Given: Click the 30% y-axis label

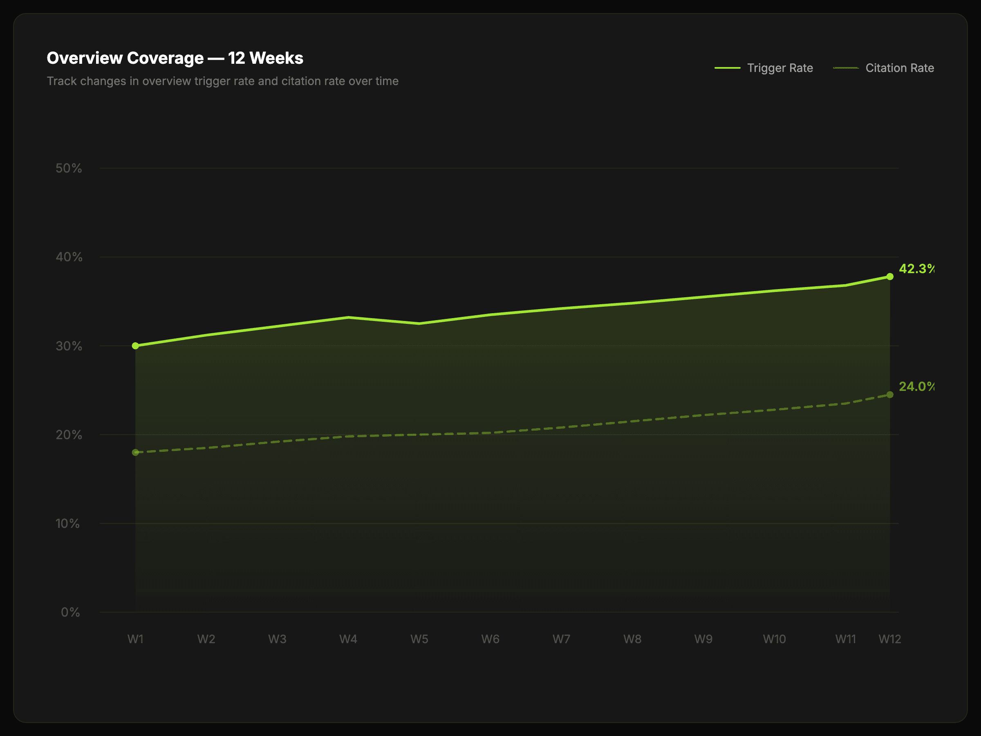Looking at the screenshot, I should [69, 346].
